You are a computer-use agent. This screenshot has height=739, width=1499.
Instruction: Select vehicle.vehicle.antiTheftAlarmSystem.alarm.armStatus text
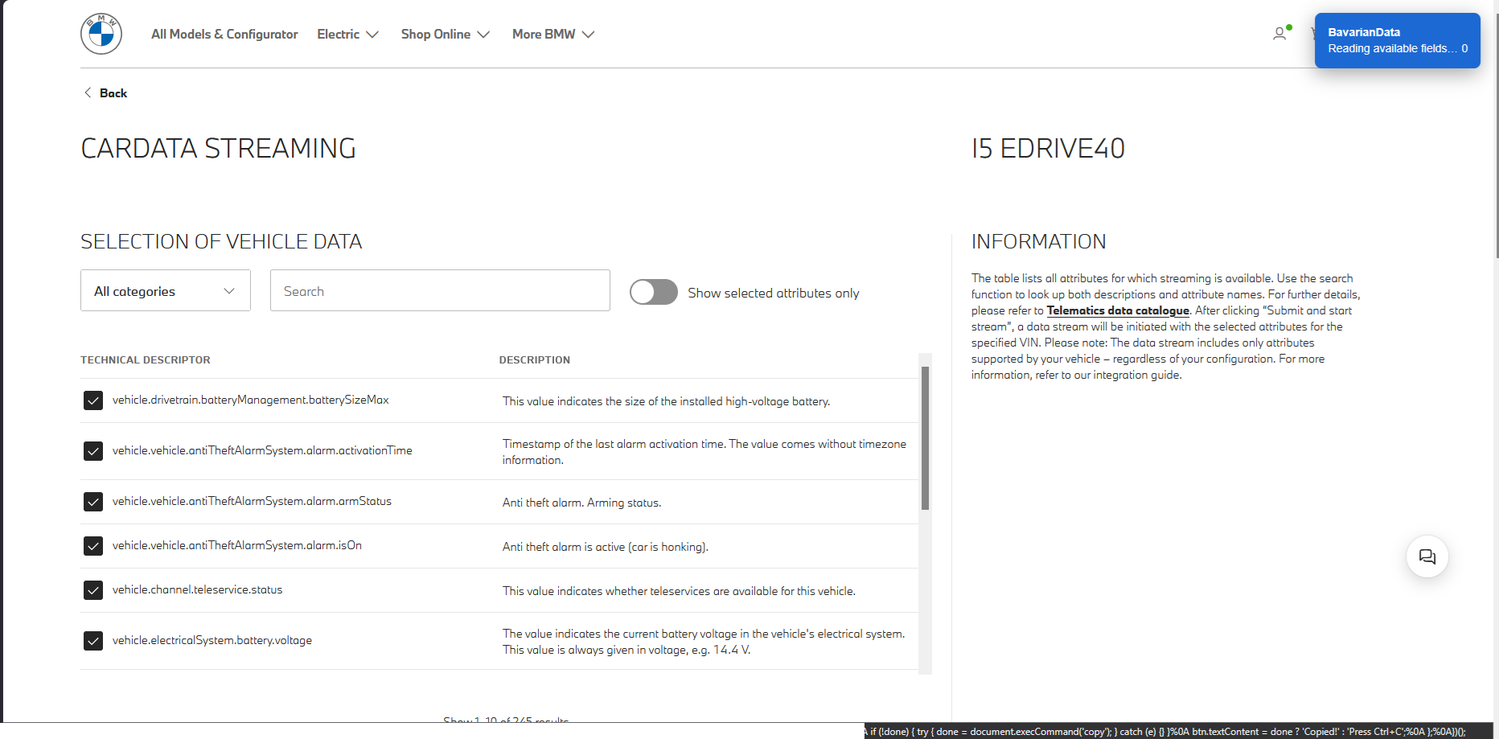click(252, 501)
